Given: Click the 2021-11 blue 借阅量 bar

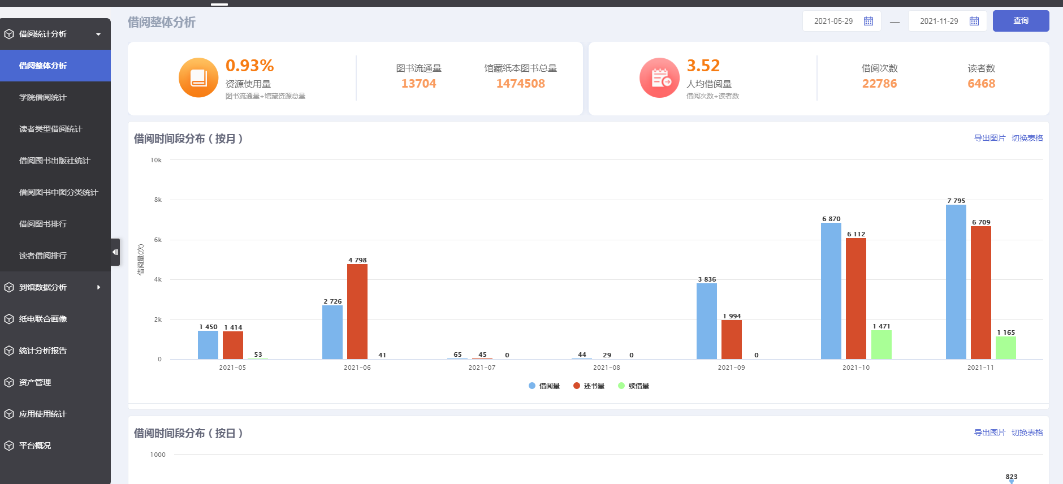Looking at the screenshot, I should (956, 282).
